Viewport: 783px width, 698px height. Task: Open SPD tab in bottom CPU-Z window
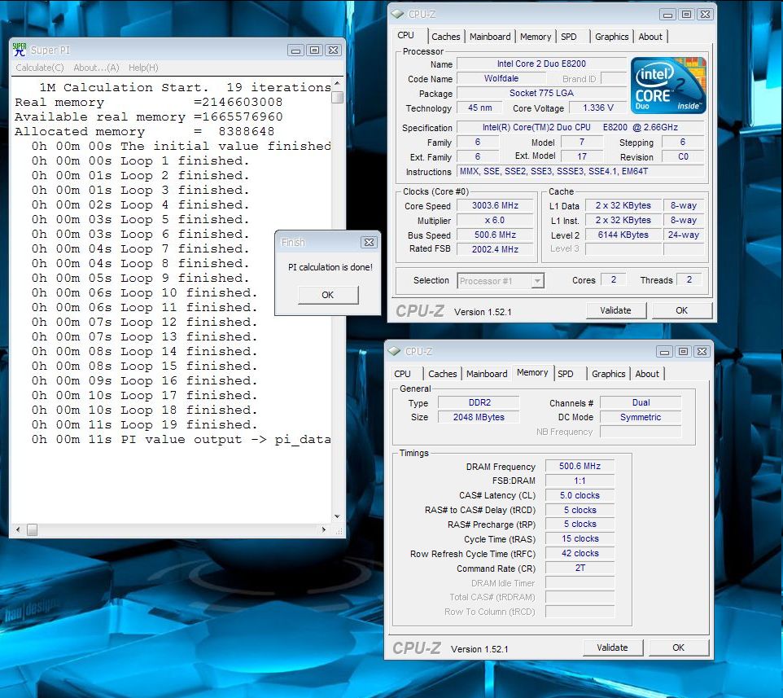click(566, 374)
